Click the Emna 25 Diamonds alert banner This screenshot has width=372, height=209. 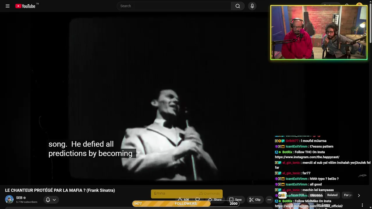coord(187,194)
